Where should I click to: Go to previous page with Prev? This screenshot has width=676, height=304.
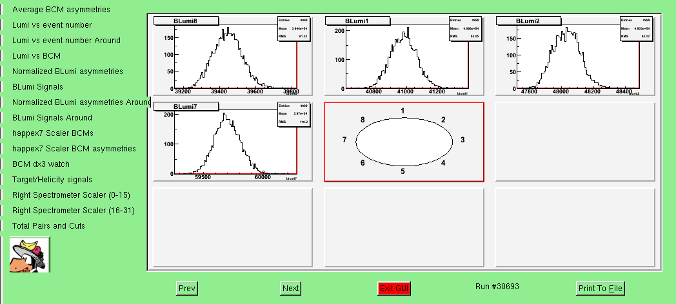[x=187, y=289]
